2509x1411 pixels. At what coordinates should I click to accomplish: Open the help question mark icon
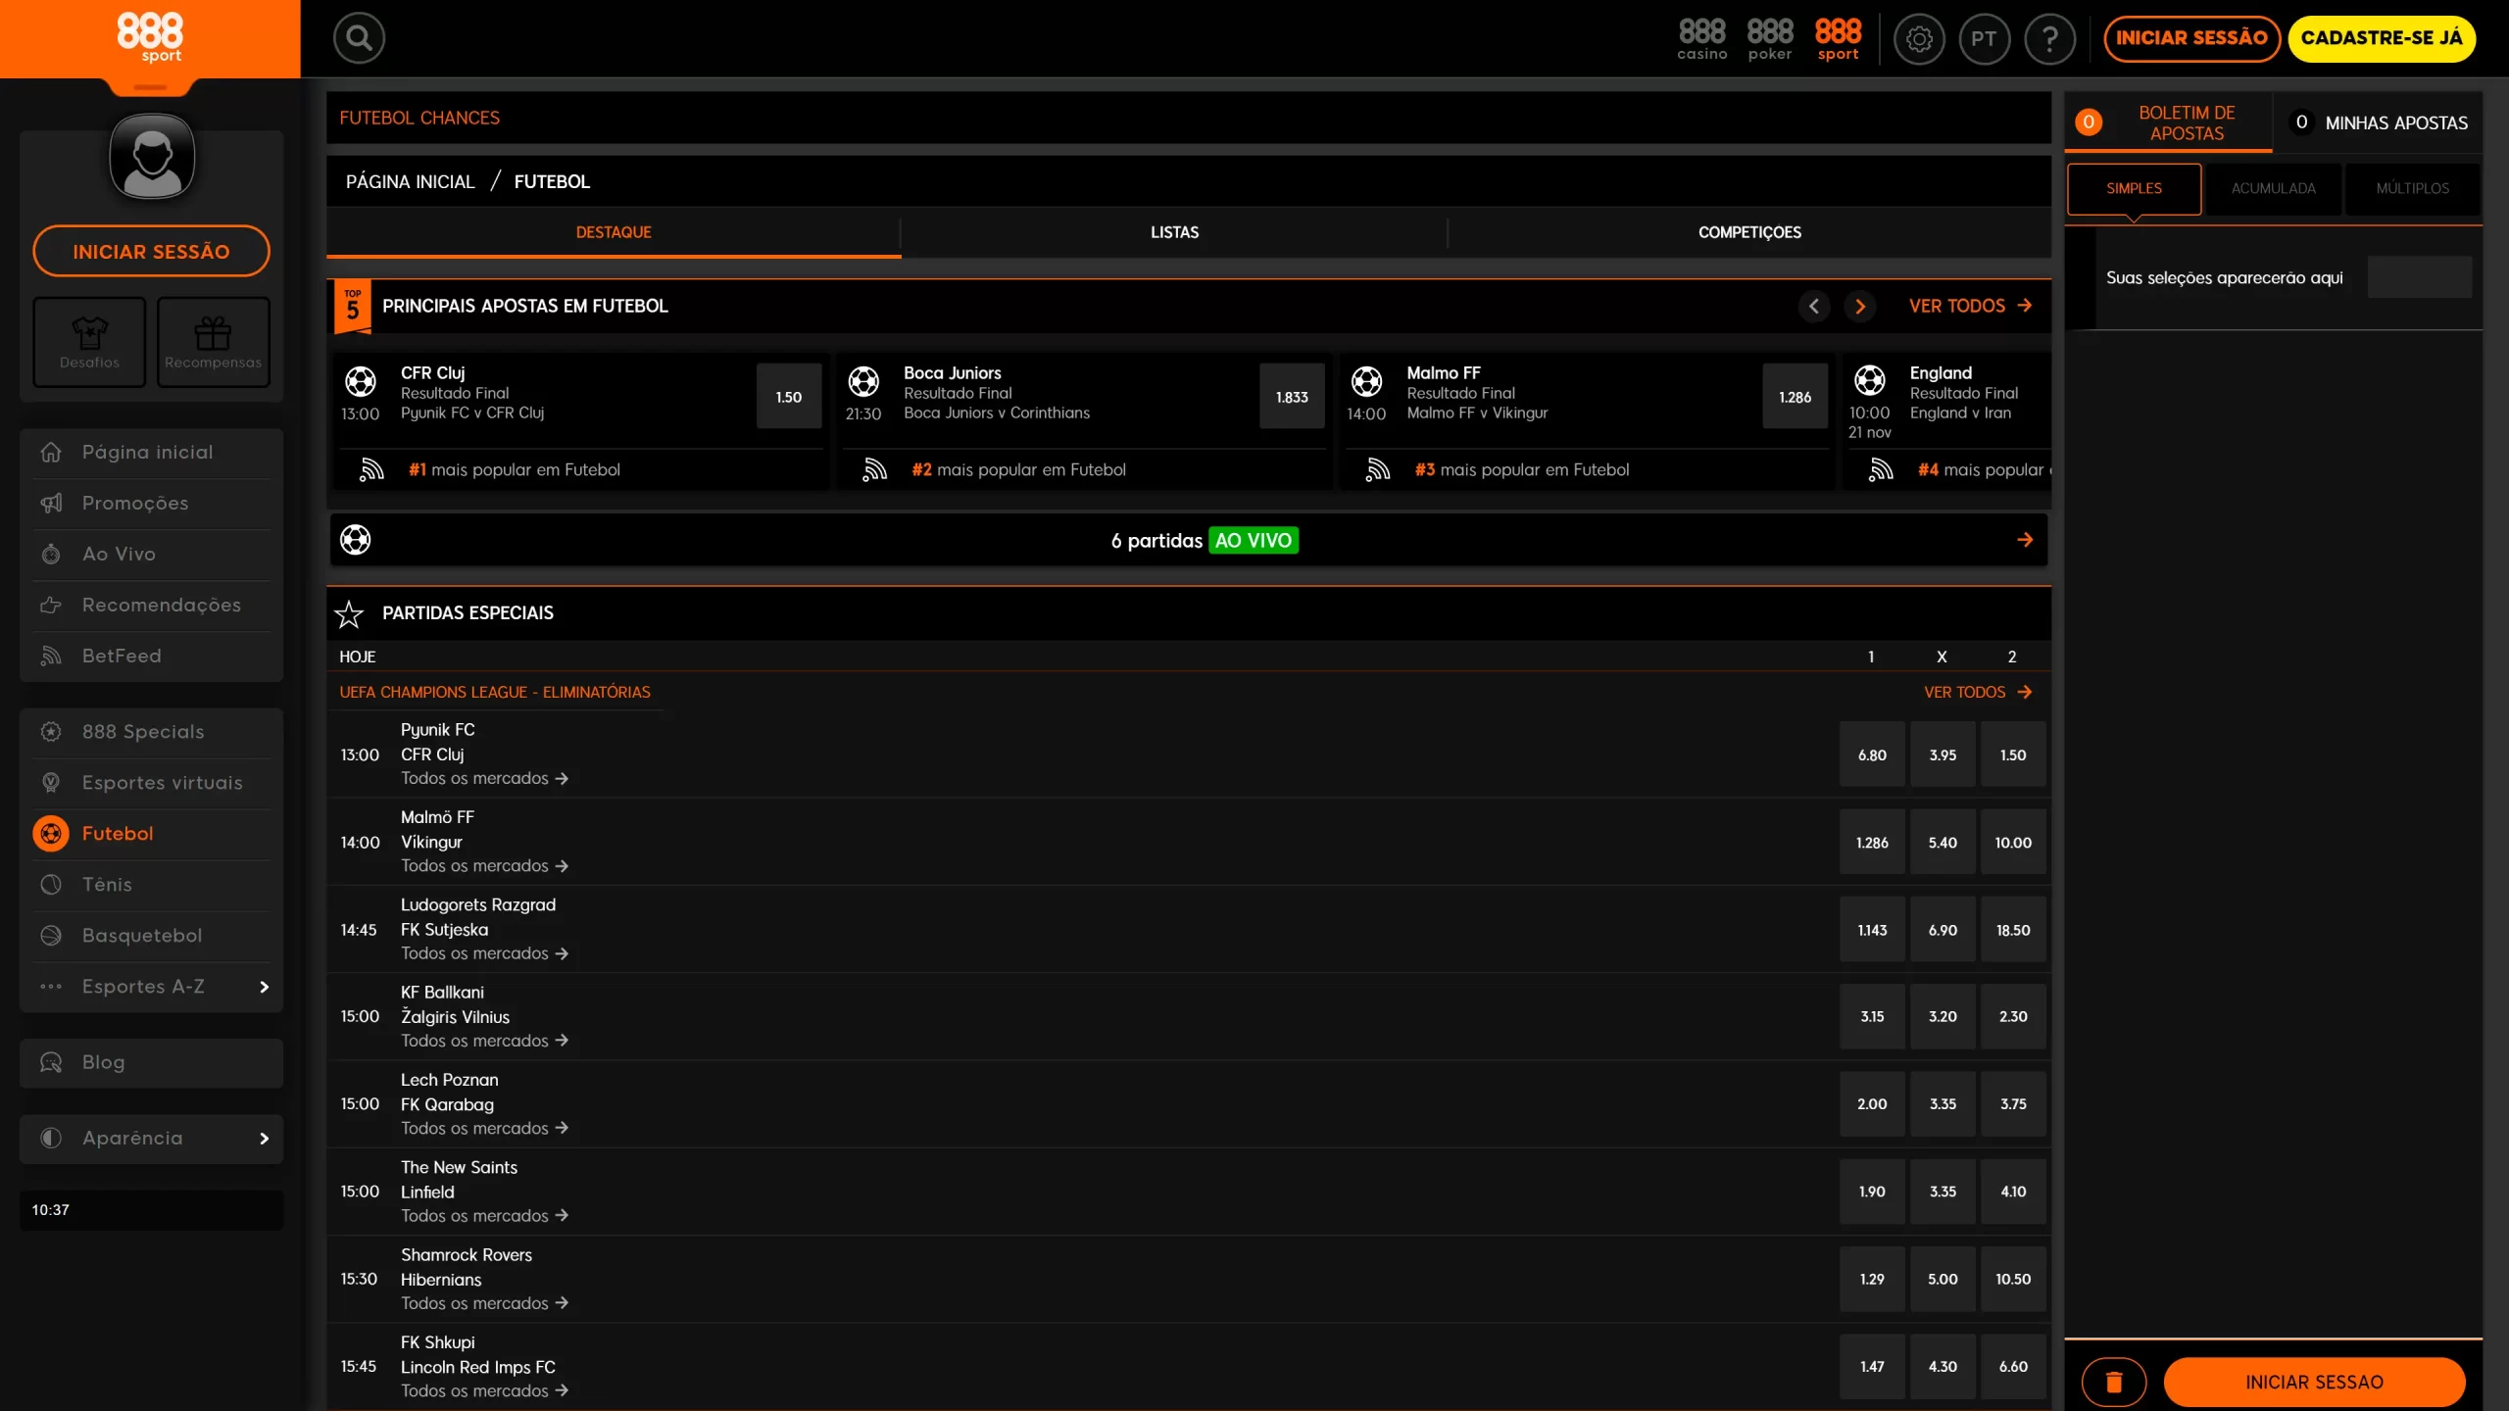point(2049,39)
